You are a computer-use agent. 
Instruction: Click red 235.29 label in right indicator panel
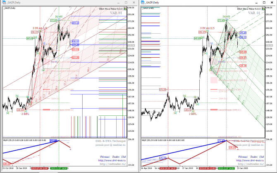tap(232, 147)
